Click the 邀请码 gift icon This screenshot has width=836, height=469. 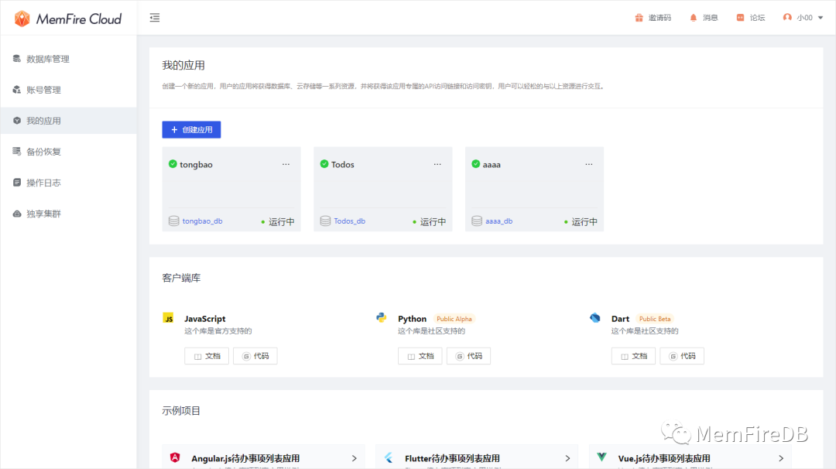point(641,17)
